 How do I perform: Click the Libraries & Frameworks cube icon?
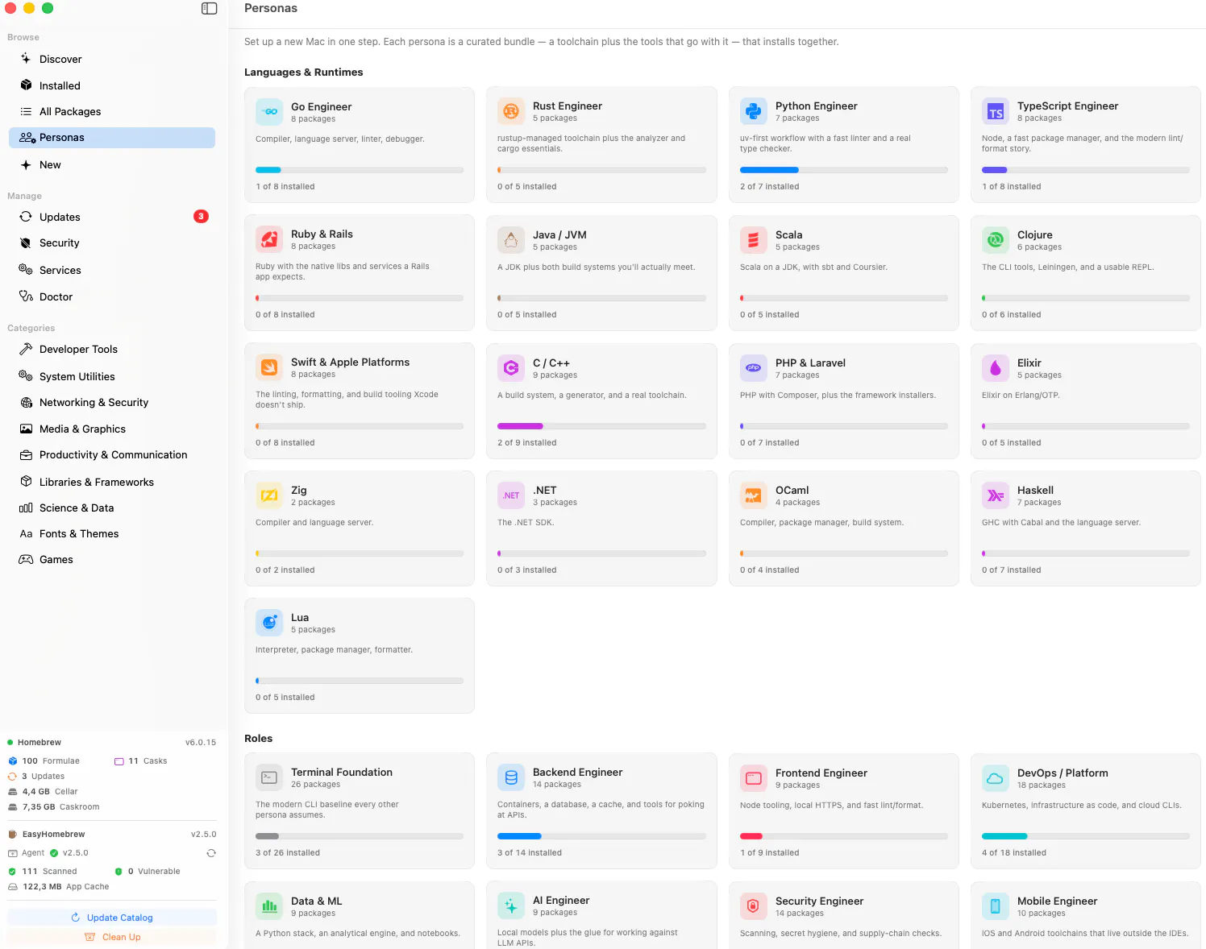coord(26,482)
